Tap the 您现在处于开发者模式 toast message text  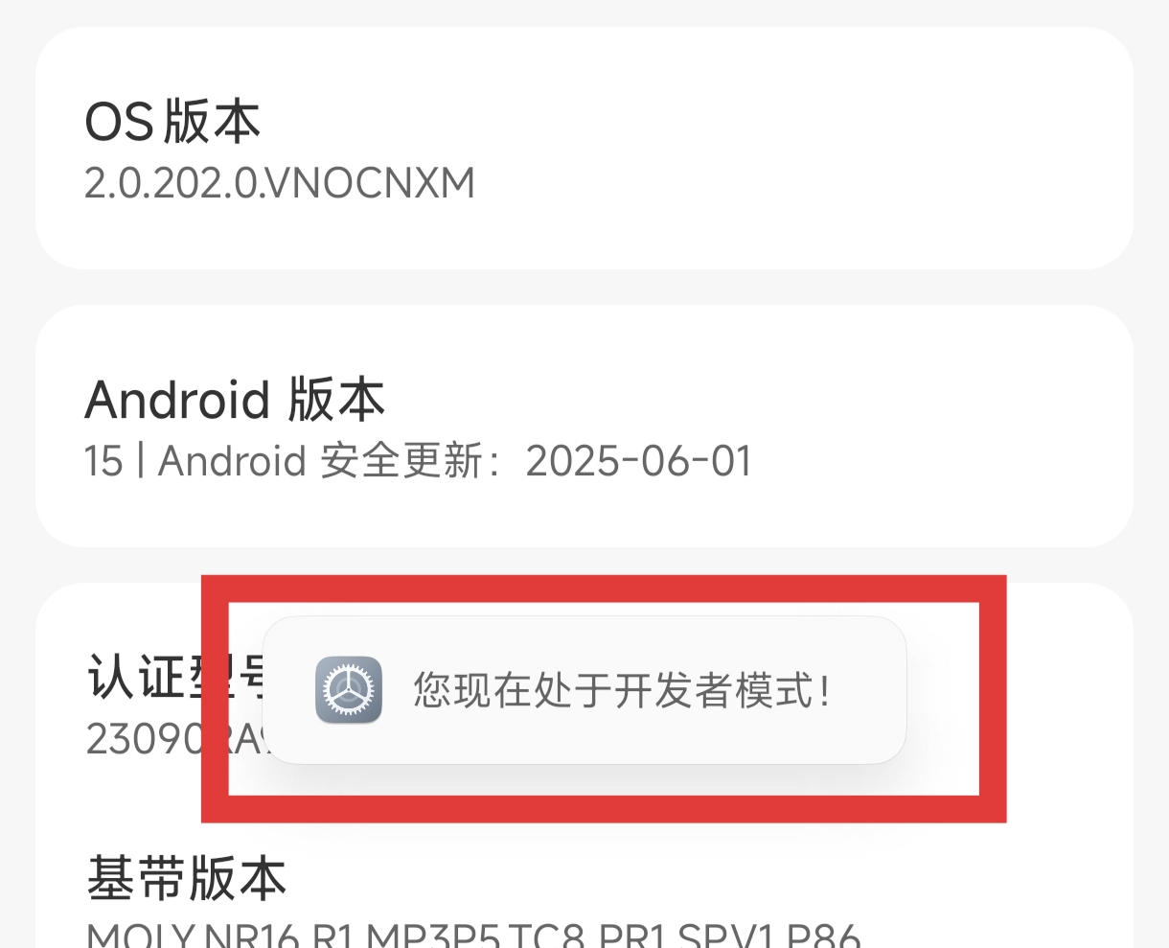point(622,691)
